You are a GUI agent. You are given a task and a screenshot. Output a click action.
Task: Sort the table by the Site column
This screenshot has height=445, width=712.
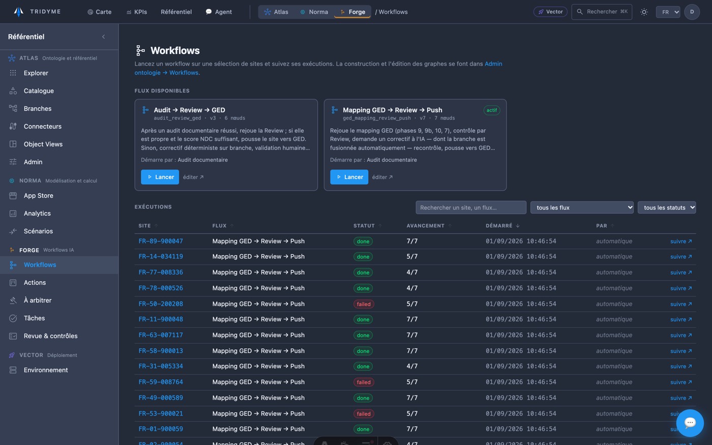[x=148, y=226]
